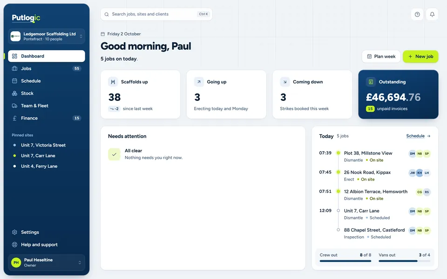Expand the Paul Heseltine account menu

pos(47,262)
